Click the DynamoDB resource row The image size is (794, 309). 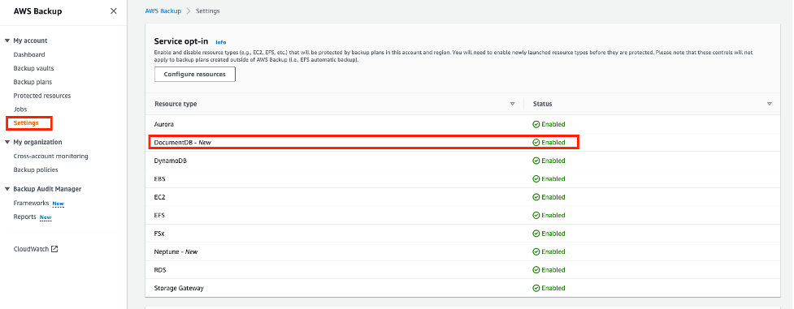pos(463,161)
